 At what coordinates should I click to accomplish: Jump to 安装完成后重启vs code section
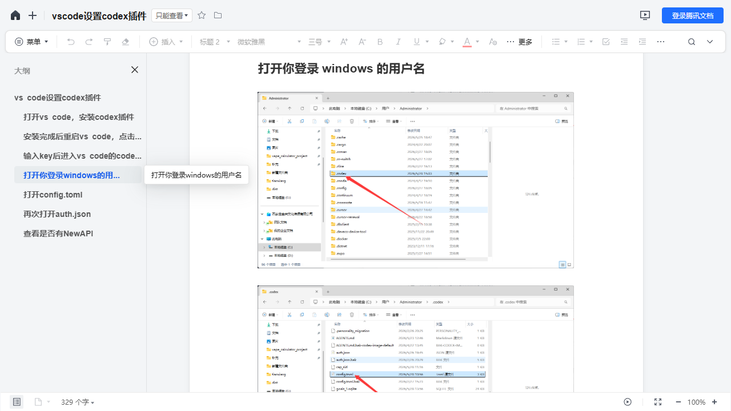coord(82,136)
